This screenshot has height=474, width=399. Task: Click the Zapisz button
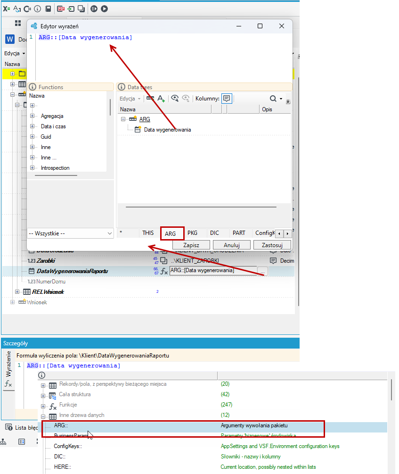pos(191,245)
